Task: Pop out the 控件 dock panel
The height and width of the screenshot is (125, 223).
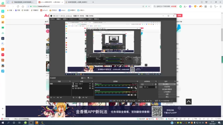Action: (x=175, y=81)
